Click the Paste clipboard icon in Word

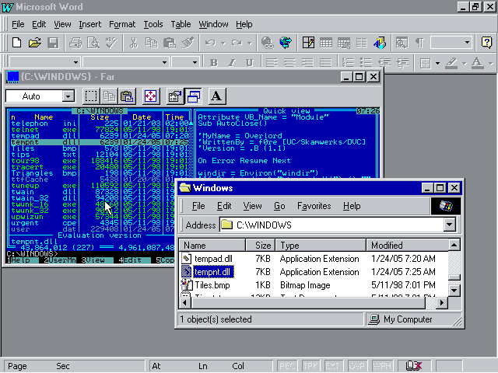(170, 42)
